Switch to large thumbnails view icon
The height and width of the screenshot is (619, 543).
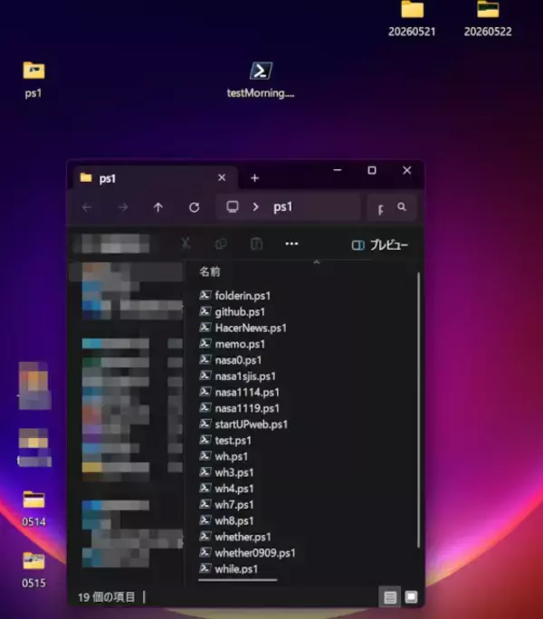point(411,597)
